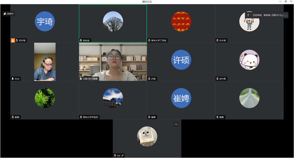
Task: Open the three-dot more menu on hyf tile
Action: tap(176, 124)
